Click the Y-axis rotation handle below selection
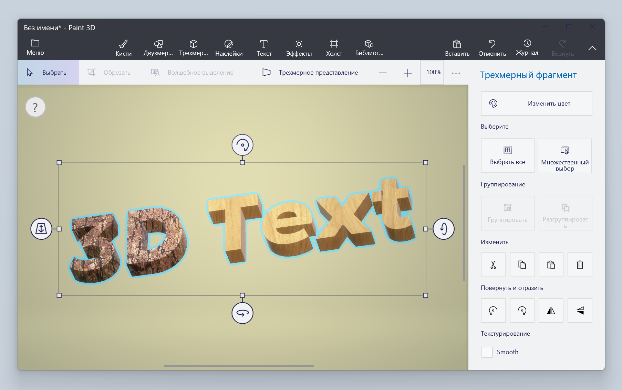 pyautogui.click(x=242, y=313)
